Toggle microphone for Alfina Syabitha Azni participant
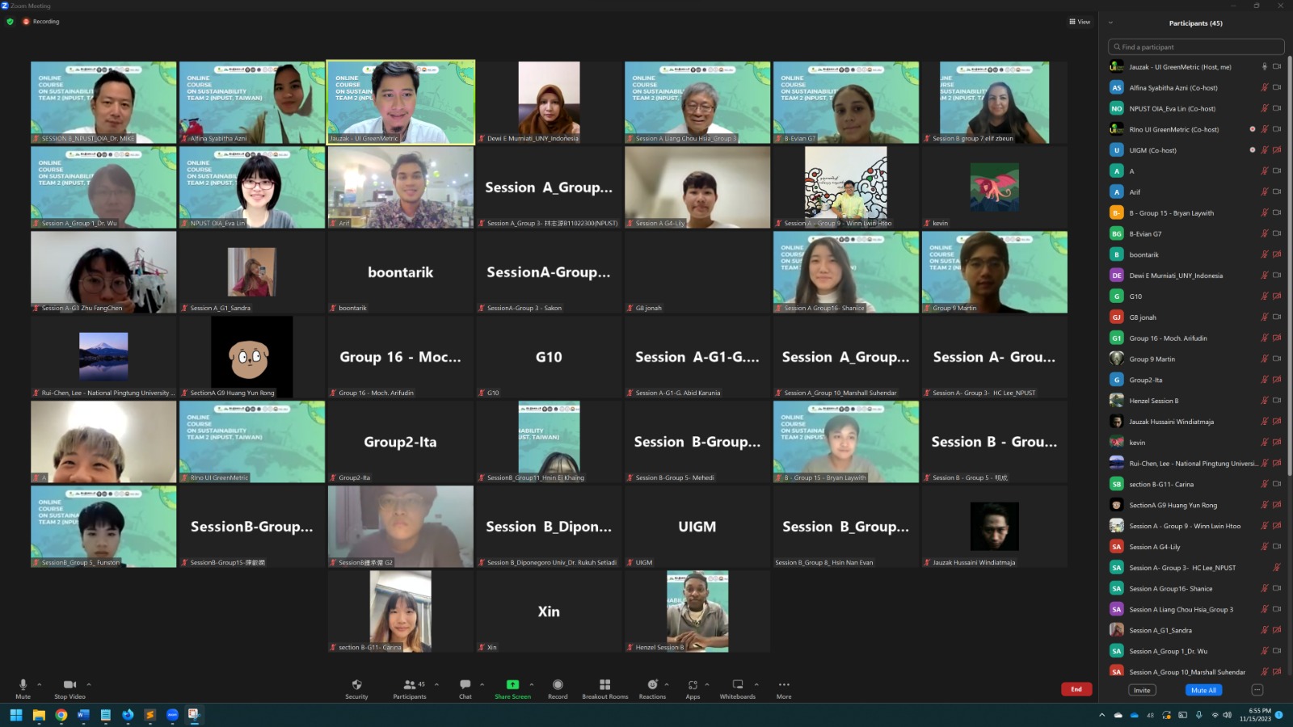Viewport: 1293px width, 727px height. pyautogui.click(x=1265, y=87)
